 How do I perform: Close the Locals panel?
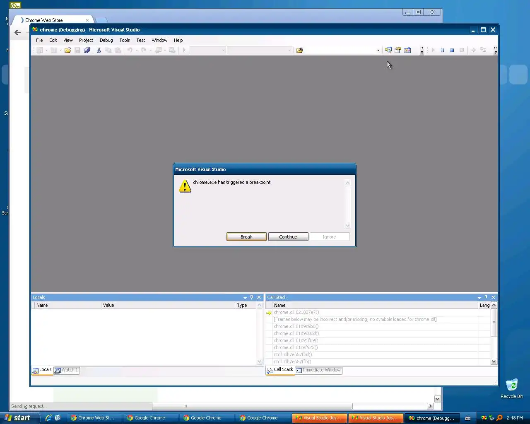259,297
